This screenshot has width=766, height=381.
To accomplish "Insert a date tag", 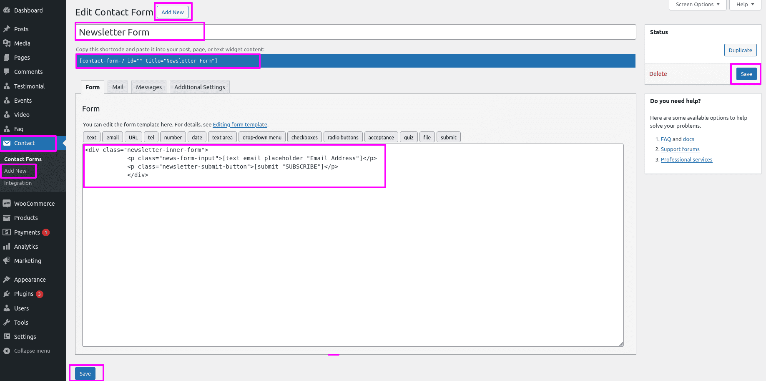I will (197, 137).
